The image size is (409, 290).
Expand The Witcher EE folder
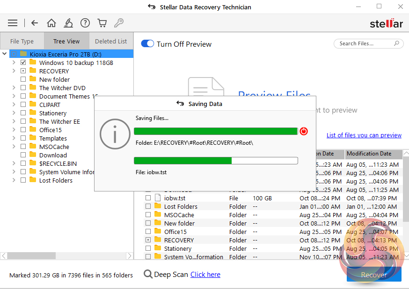click(x=14, y=121)
